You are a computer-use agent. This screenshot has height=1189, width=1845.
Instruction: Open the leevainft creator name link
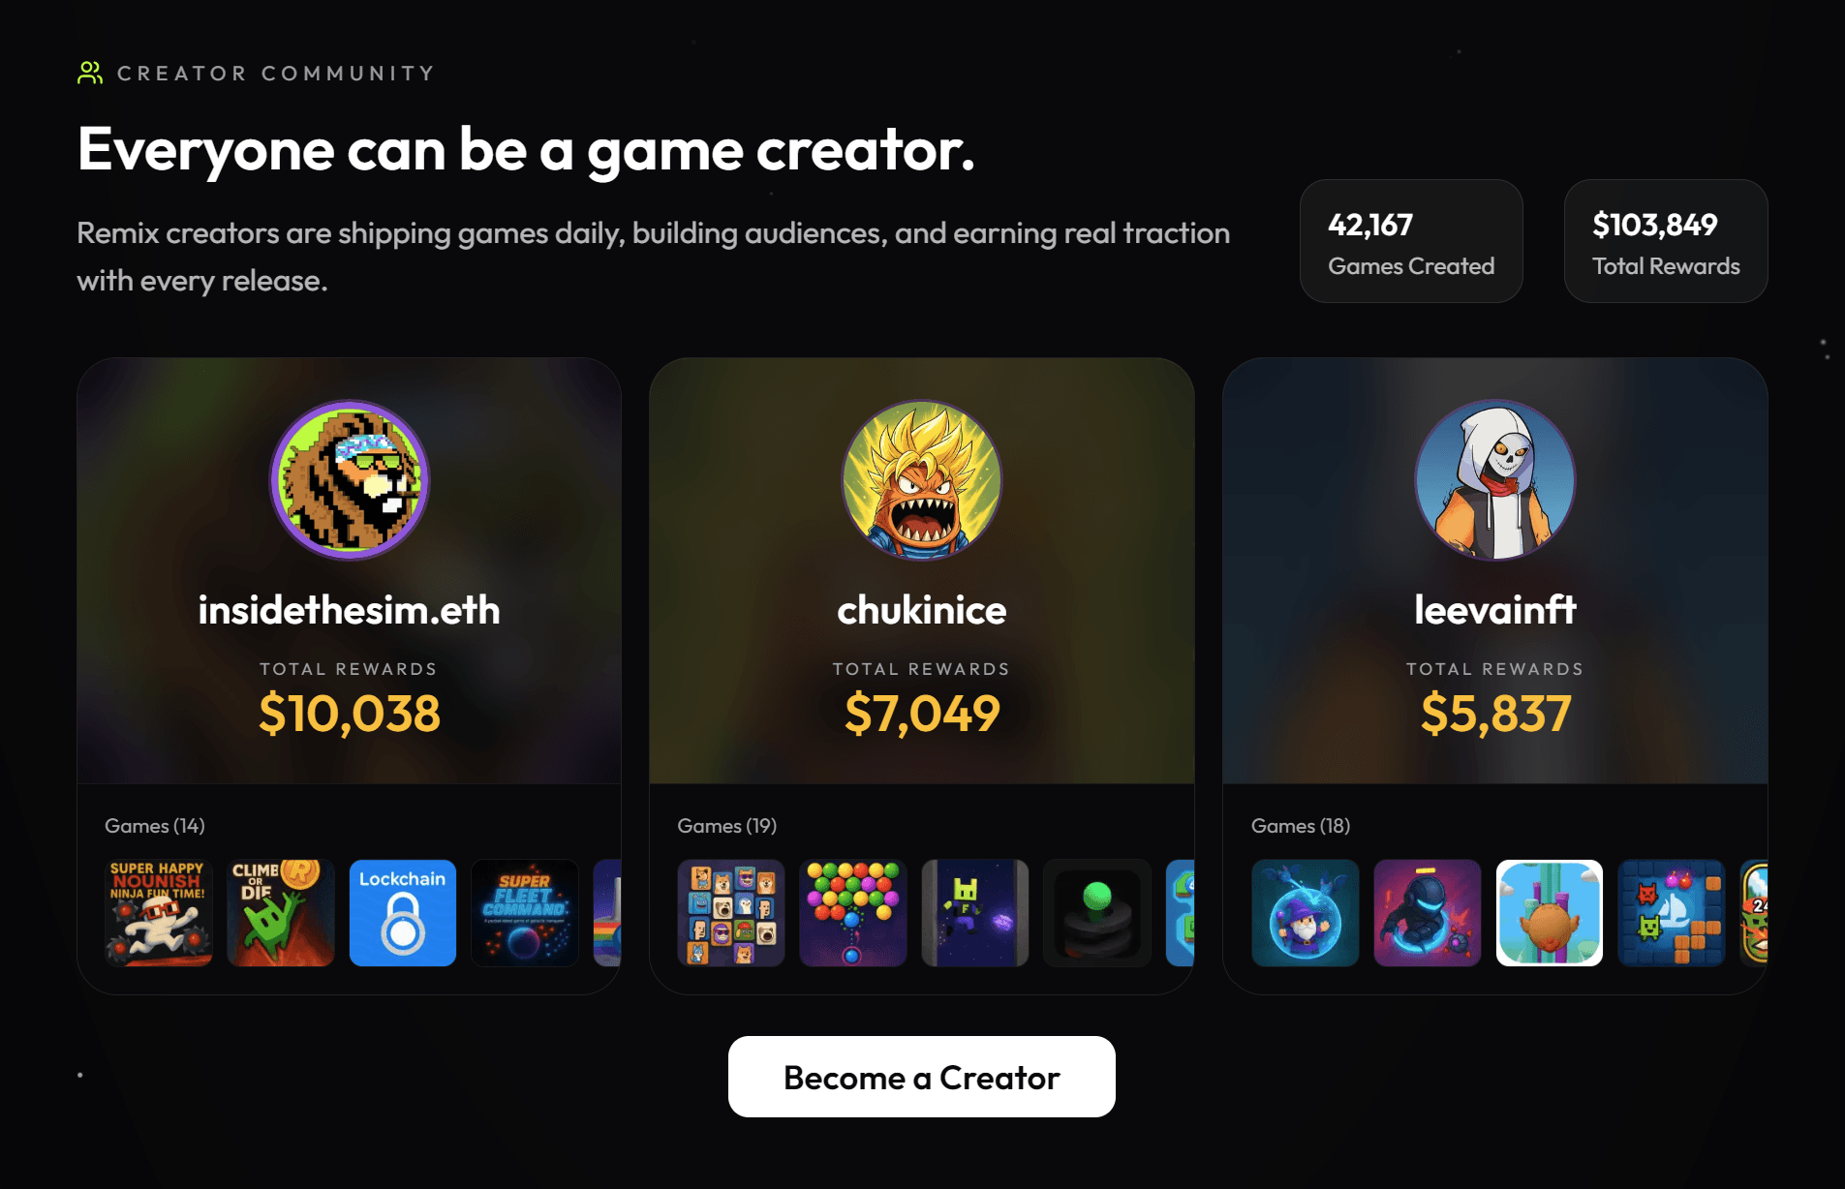[x=1495, y=610]
